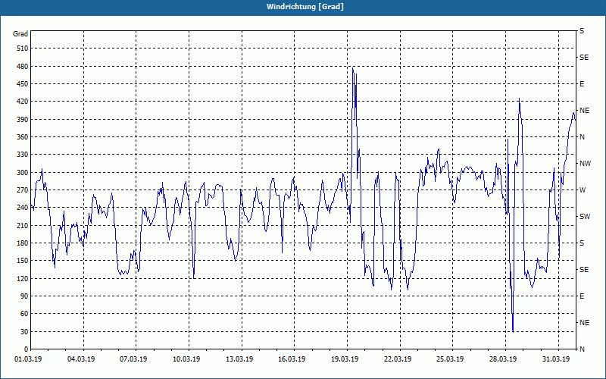Choose the date label "19.03.19"
The width and height of the screenshot is (606, 379).
tap(345, 359)
